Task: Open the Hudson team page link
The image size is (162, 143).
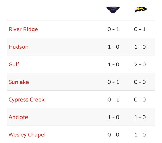Action: 19,47
